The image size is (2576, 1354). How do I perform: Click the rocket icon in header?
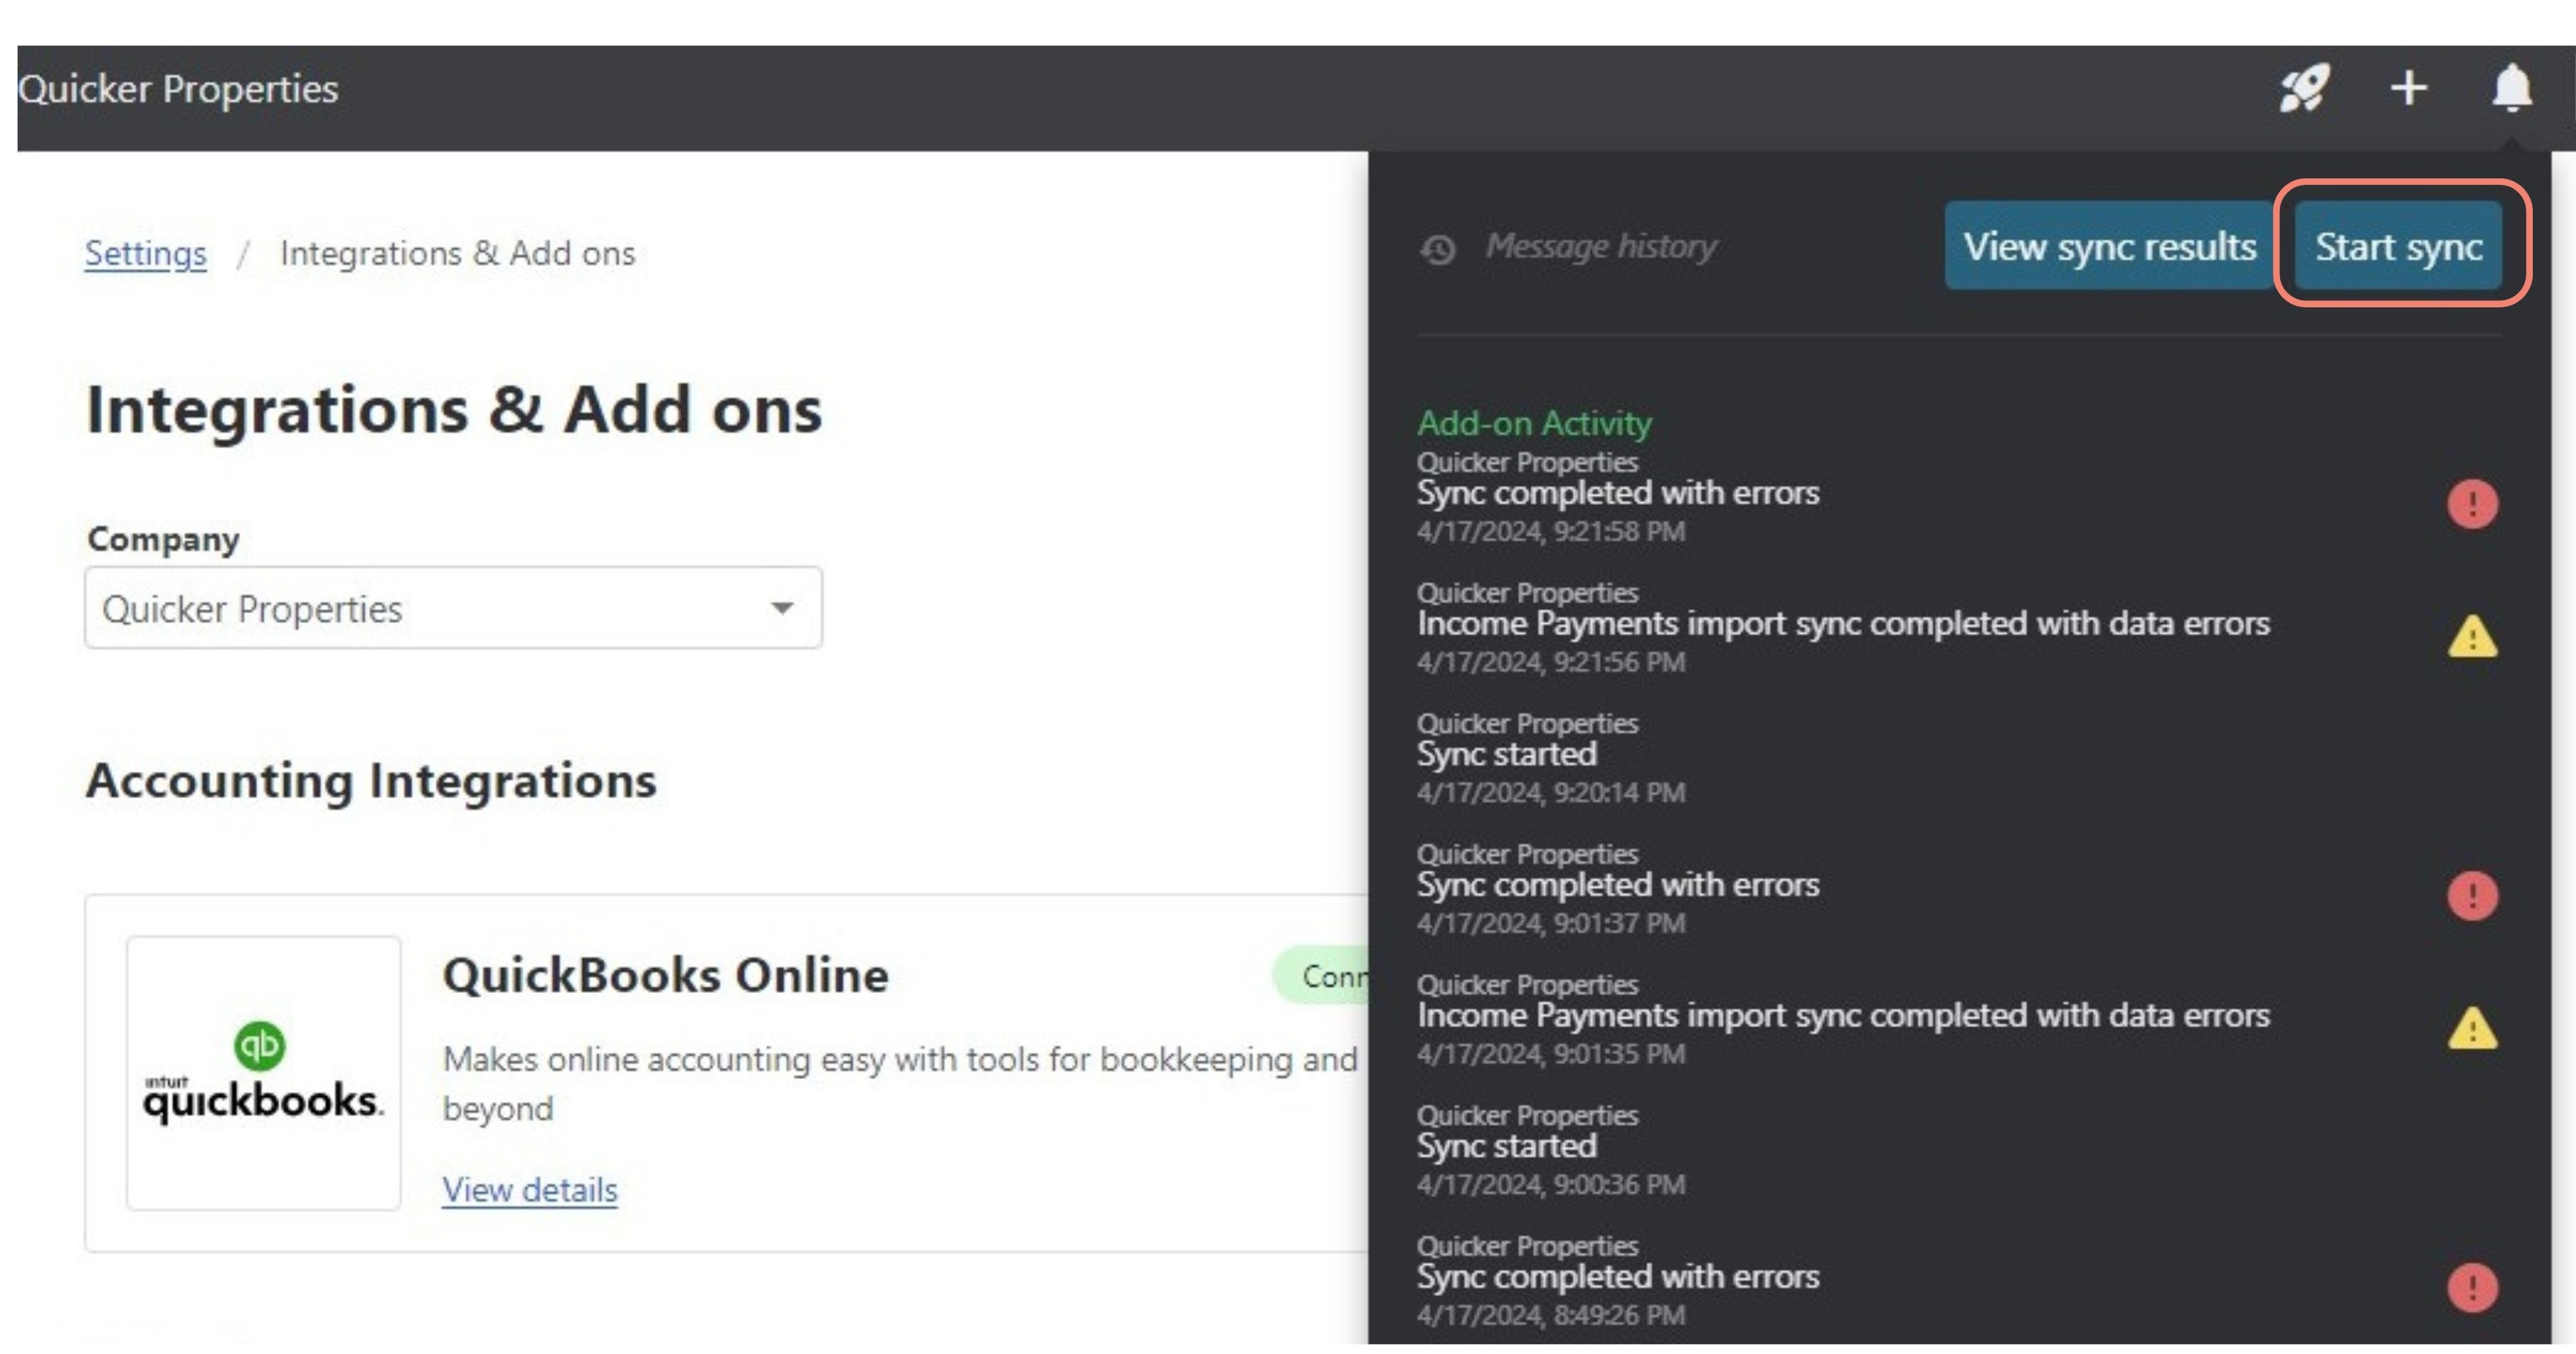coord(2303,89)
